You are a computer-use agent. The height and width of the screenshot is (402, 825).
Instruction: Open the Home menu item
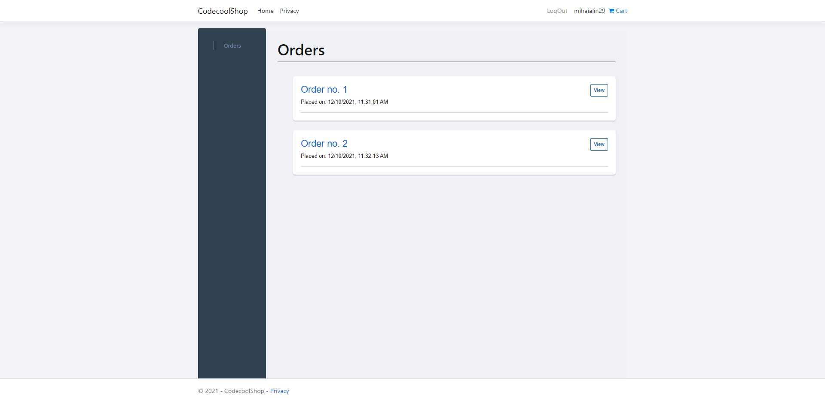coord(265,11)
